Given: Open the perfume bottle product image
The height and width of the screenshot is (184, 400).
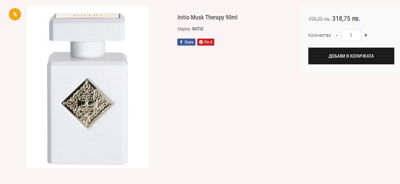Looking at the screenshot, I should 88,87.
